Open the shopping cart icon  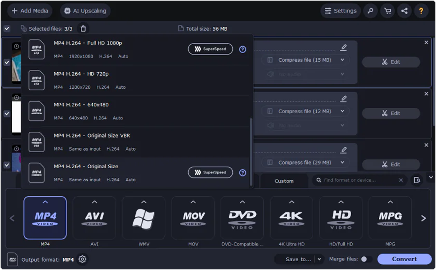[x=387, y=11]
